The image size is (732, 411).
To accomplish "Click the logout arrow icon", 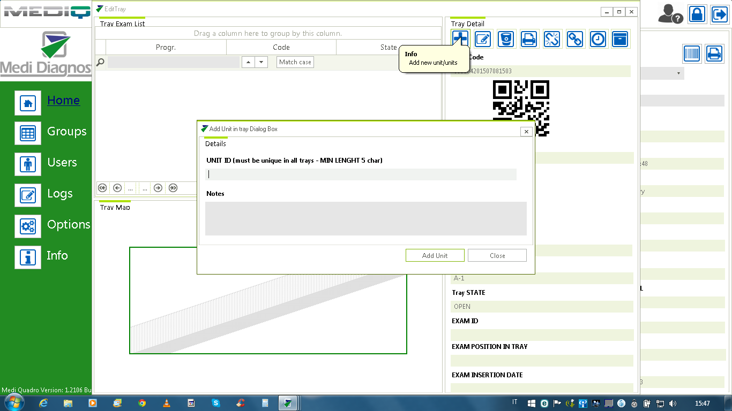I will tap(719, 14).
